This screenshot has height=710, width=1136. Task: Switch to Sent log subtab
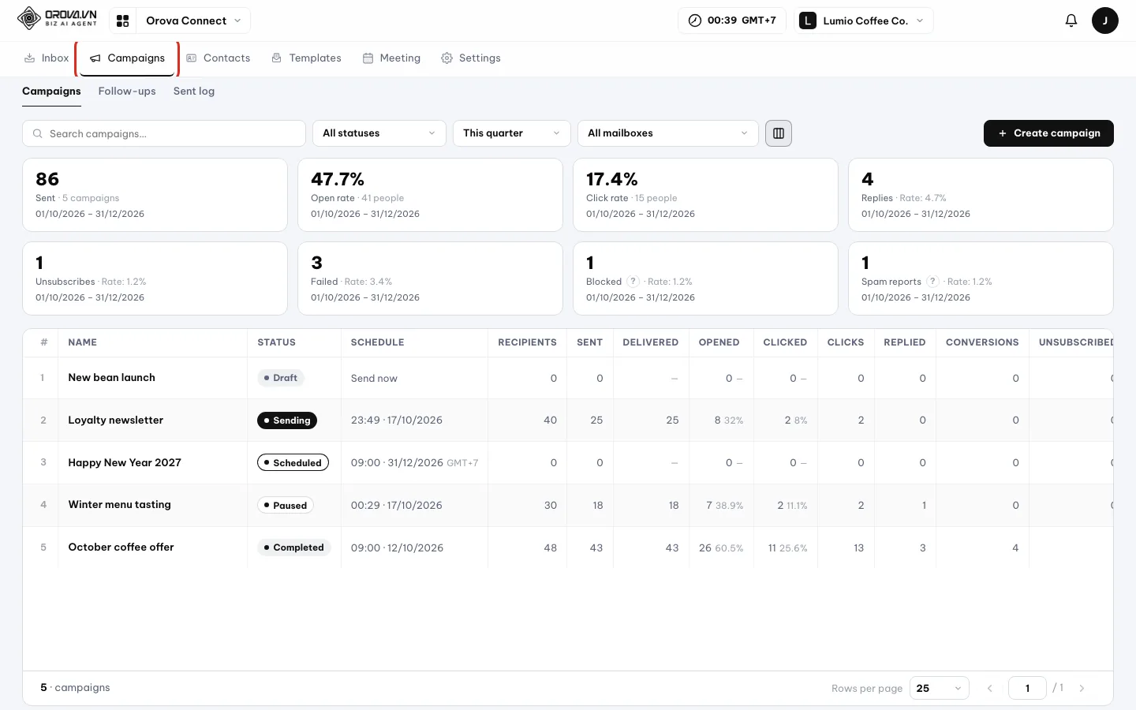[x=194, y=91]
